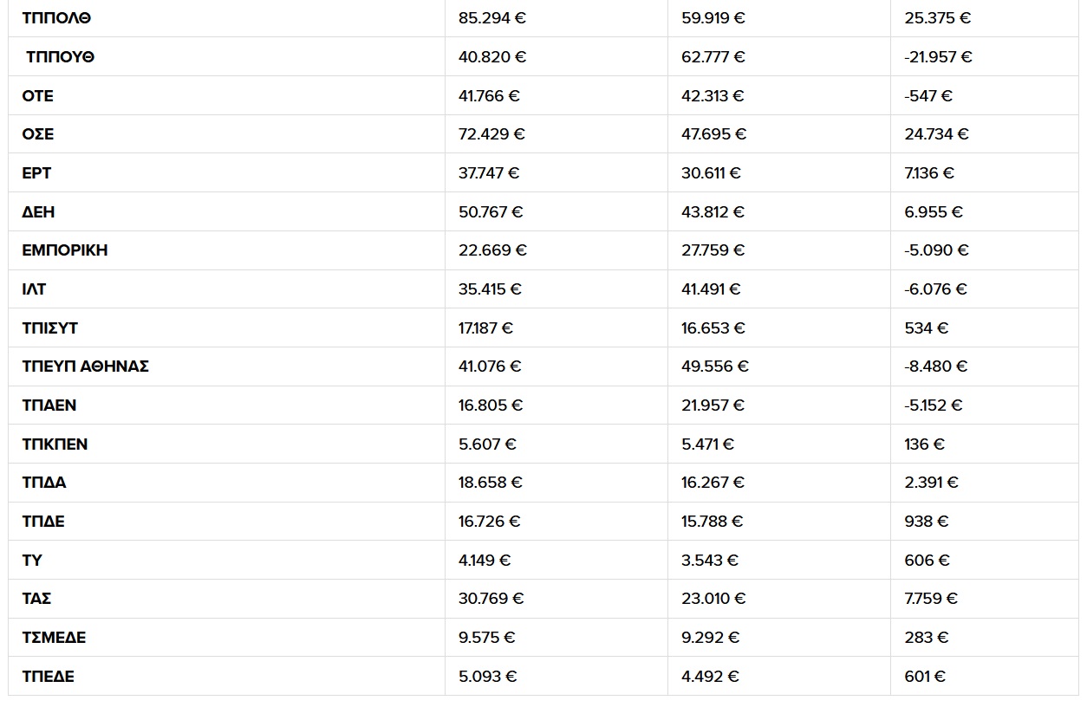Select the 42.313 € cell in ΟΤΕ row
The height and width of the screenshot is (707, 1087).
point(713,96)
